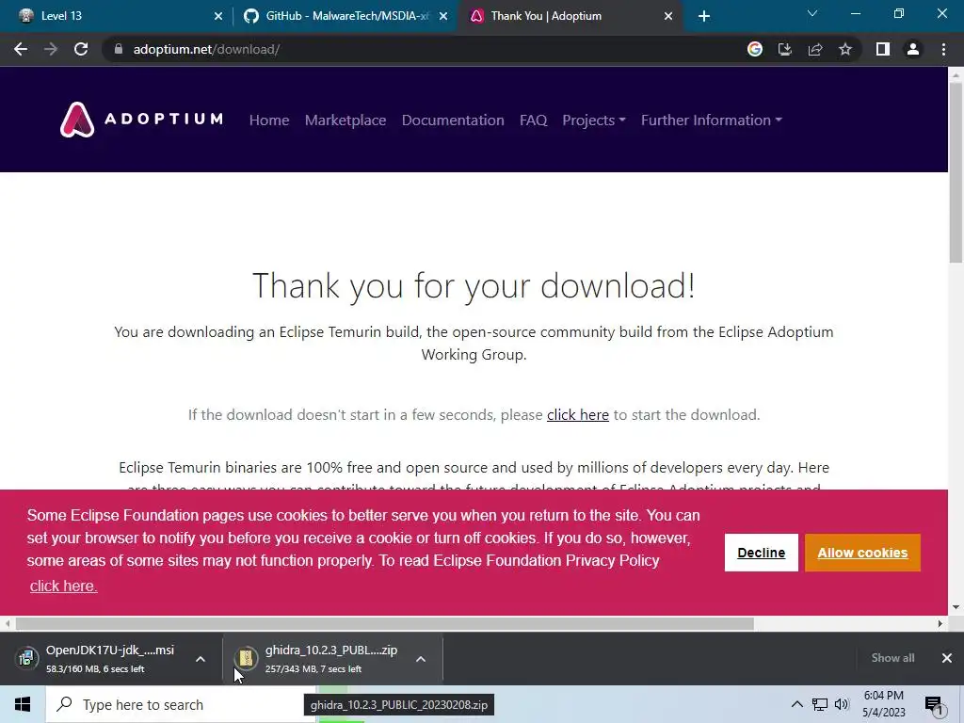Click the horizontal page scrollbar
The height and width of the screenshot is (723, 964).
(384, 623)
